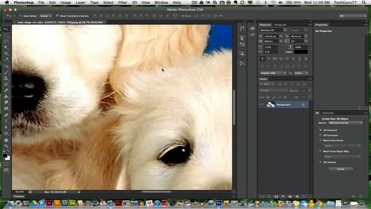The height and width of the screenshot is (209, 371).
Task: Select the Clone Stamp tool
Action: coord(6,78)
